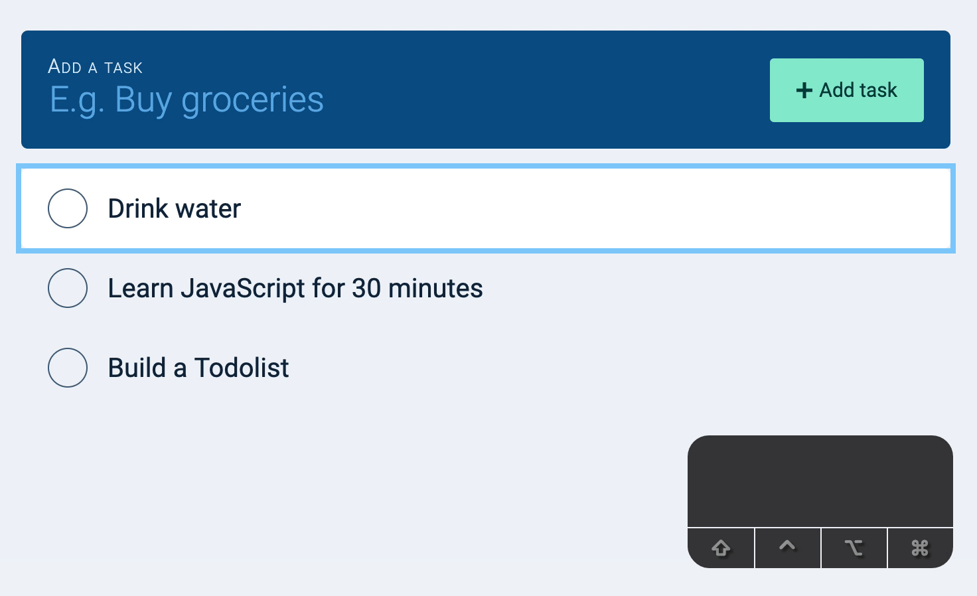Mark "Drink water" as complete
The width and height of the screenshot is (977, 596).
pyautogui.click(x=68, y=208)
